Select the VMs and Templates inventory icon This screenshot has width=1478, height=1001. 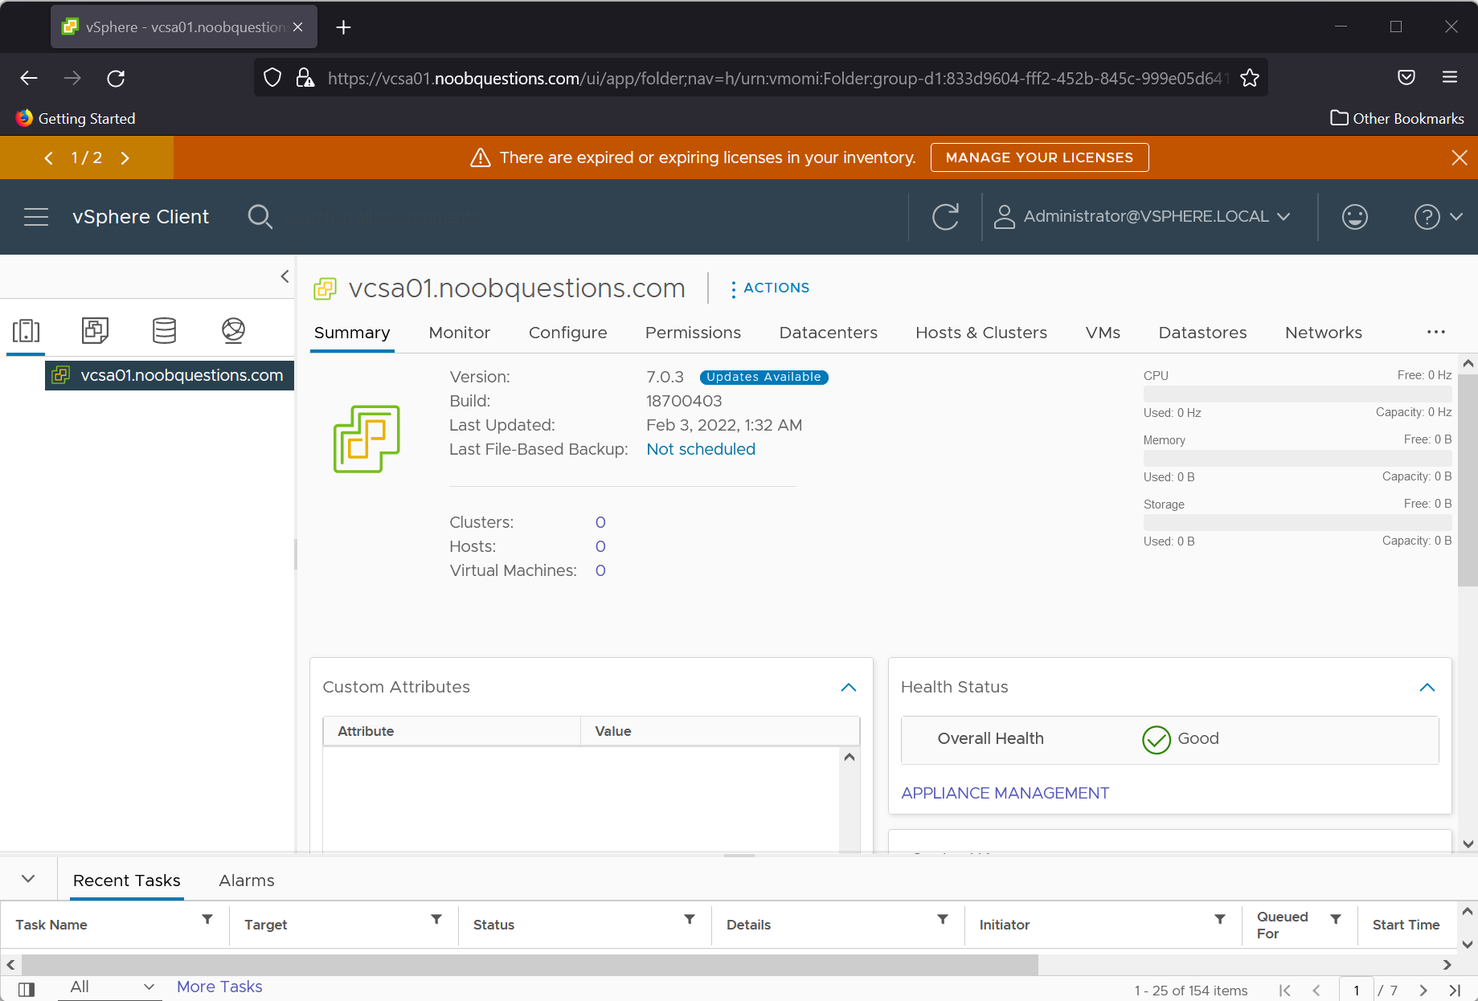point(95,330)
